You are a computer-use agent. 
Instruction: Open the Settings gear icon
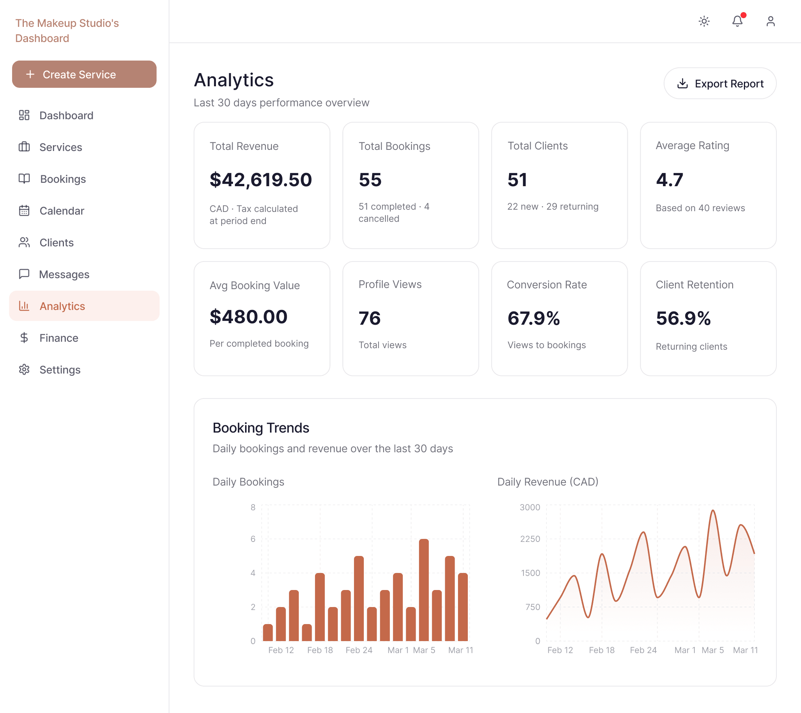click(24, 369)
